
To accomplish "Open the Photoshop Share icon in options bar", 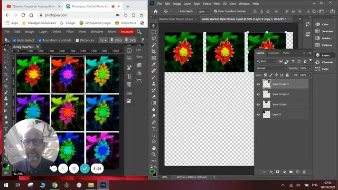I will click(333, 12).
